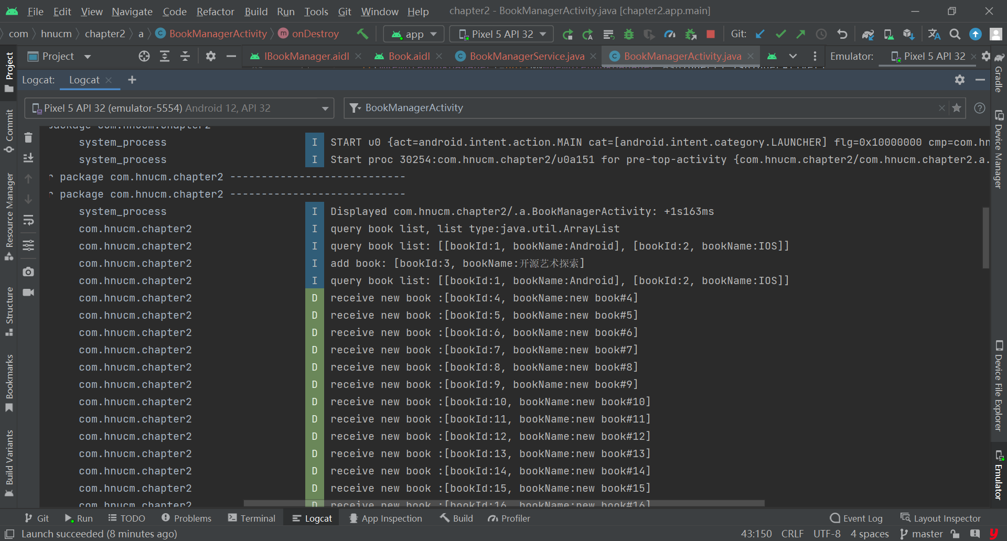
Task: Open onDestroy breadcrumb in navigation bar
Action: [309, 34]
